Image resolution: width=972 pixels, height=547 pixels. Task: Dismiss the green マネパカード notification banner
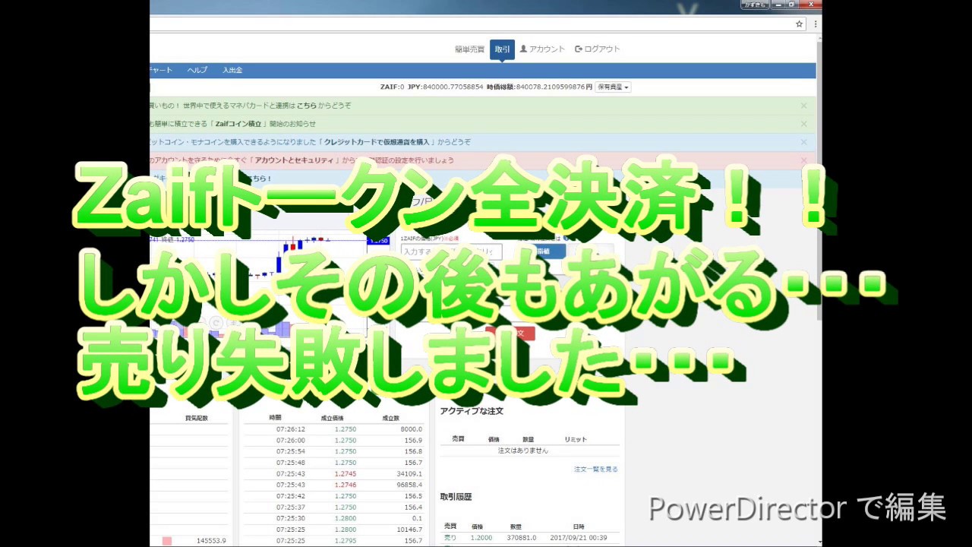pyautogui.click(x=803, y=106)
